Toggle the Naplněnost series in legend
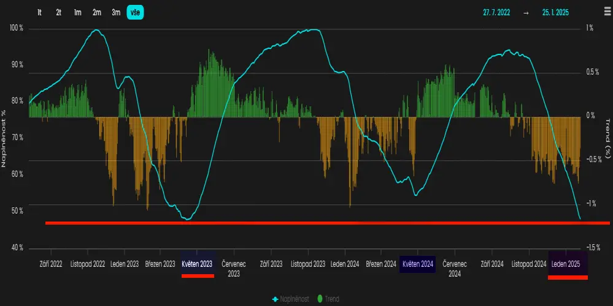Viewport: 613px width, 306px height. pyautogui.click(x=294, y=299)
